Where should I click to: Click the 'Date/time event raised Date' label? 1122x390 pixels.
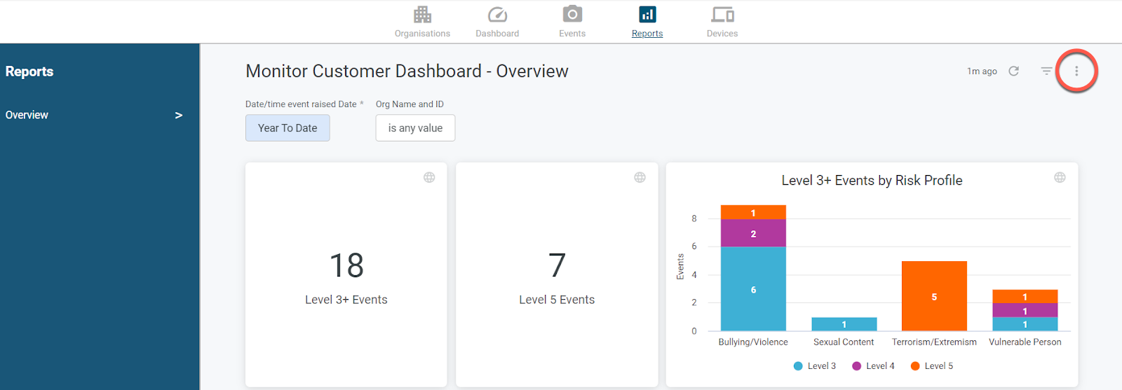coord(301,104)
